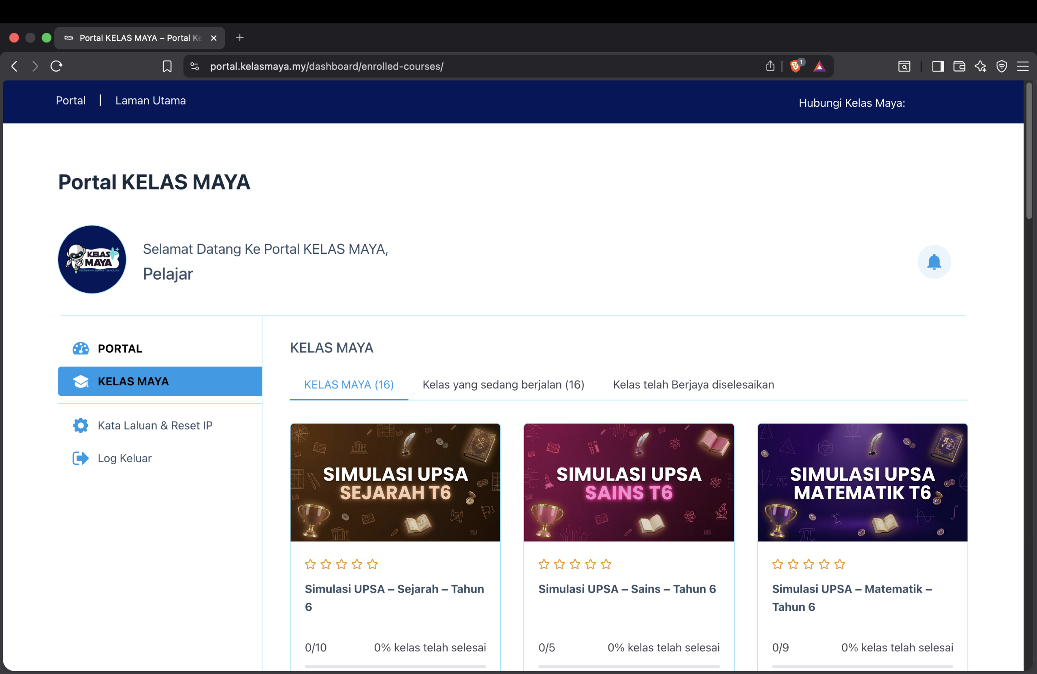The width and height of the screenshot is (1037, 674).
Task: Open the Brave Wallet icon
Action: [x=959, y=66]
